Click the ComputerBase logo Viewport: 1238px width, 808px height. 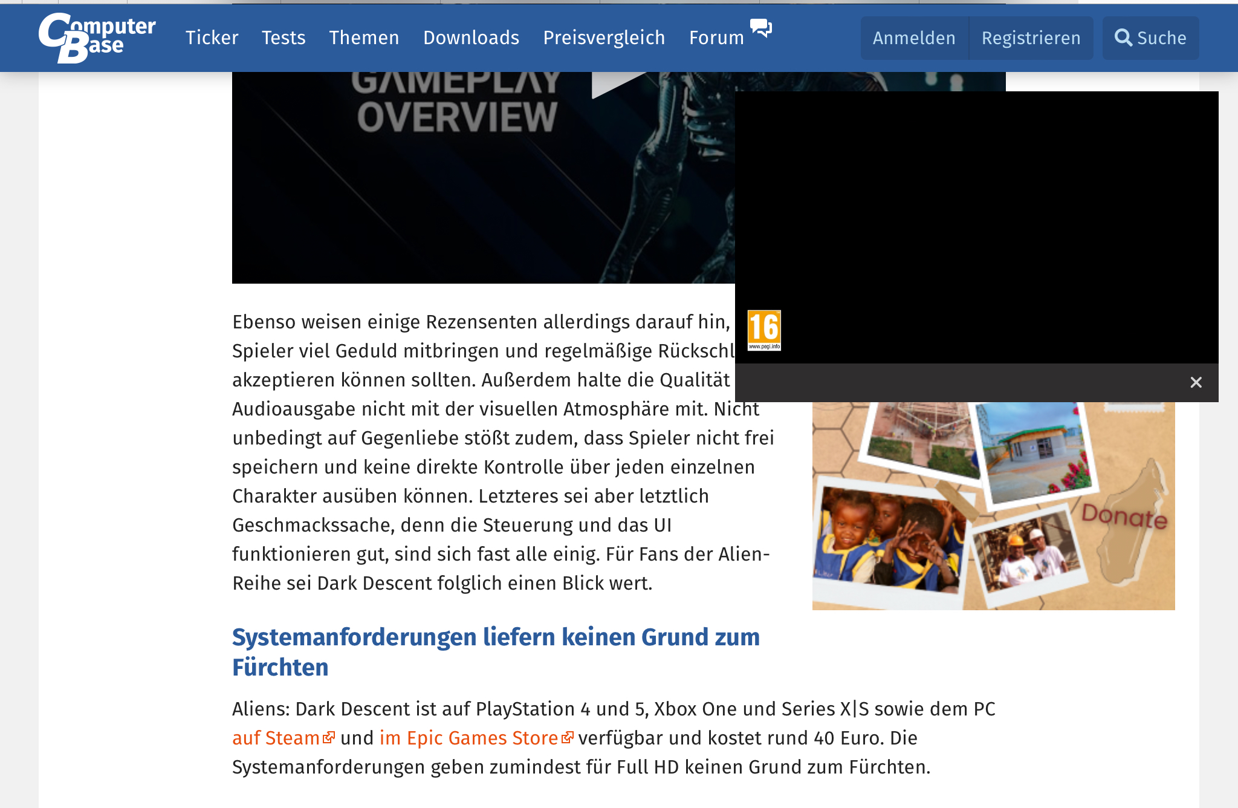pos(97,37)
